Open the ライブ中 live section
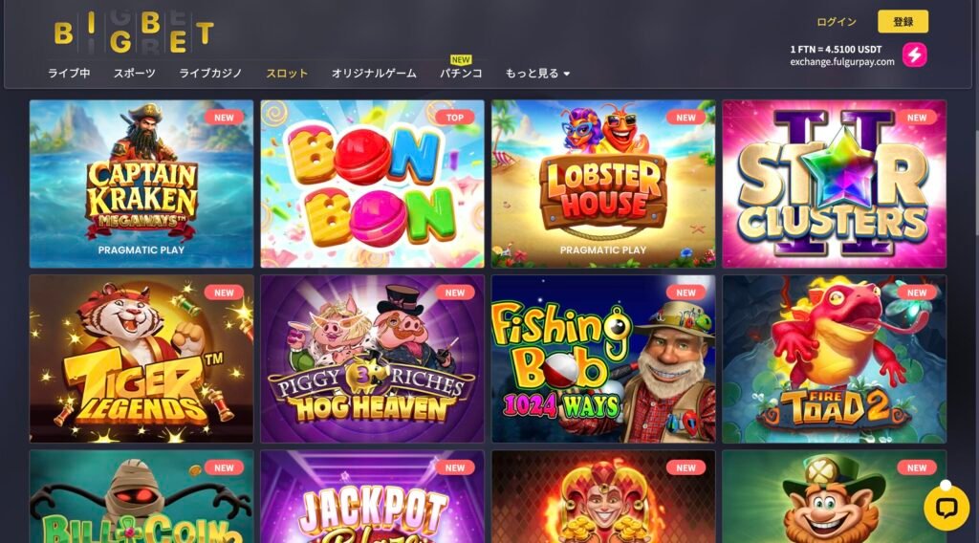Image resolution: width=979 pixels, height=543 pixels. click(x=69, y=73)
